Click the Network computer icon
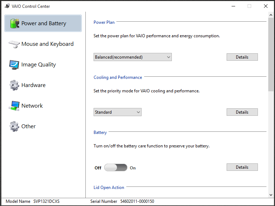The width and height of the screenshot is (275, 206). (14, 106)
